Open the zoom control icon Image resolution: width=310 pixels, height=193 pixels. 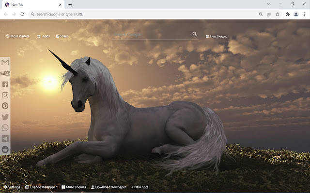tap(261, 14)
